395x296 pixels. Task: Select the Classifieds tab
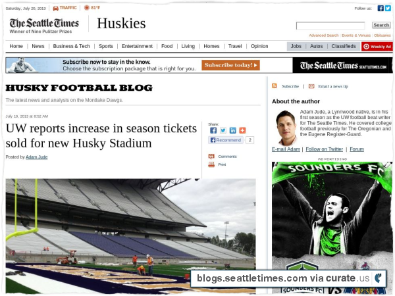click(344, 46)
